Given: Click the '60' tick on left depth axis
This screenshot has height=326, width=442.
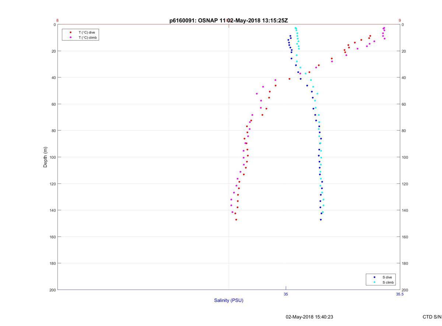Looking at the screenshot, I should 53,104.
